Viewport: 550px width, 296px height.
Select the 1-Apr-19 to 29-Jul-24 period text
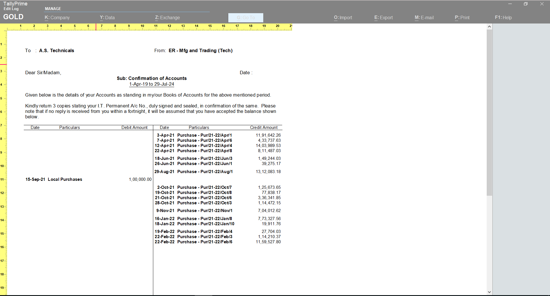tap(152, 84)
